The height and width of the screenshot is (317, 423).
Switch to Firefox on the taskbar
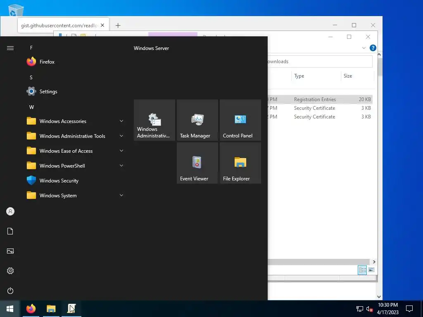(x=31, y=309)
